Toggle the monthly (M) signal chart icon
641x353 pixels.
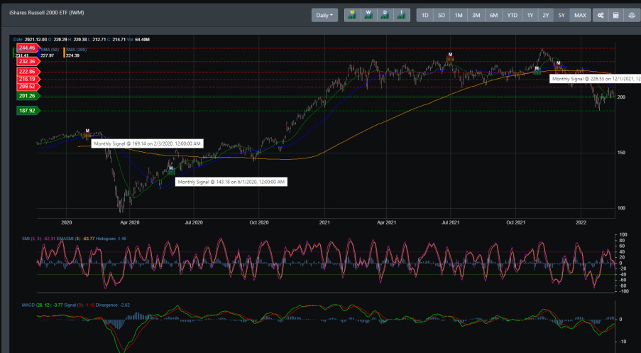[352, 15]
